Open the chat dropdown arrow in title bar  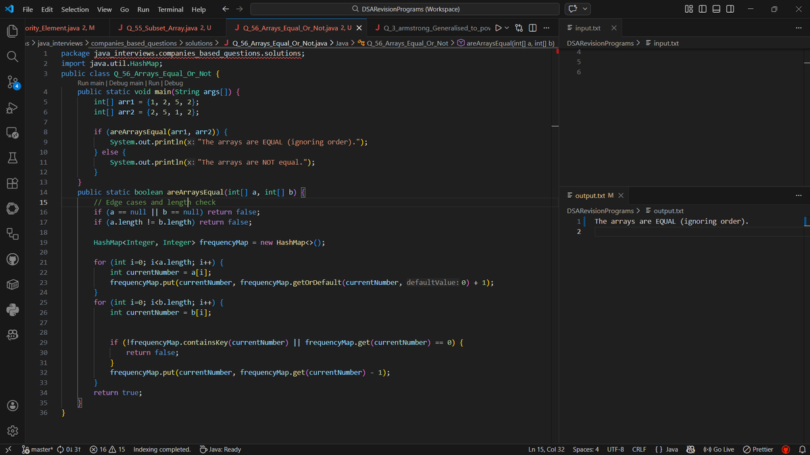click(585, 9)
